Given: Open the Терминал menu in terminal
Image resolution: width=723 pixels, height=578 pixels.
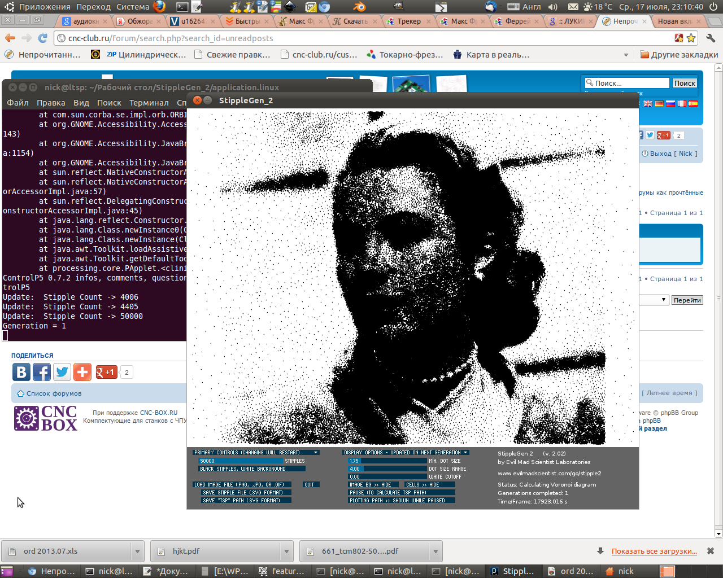Looking at the screenshot, I should 149,103.
